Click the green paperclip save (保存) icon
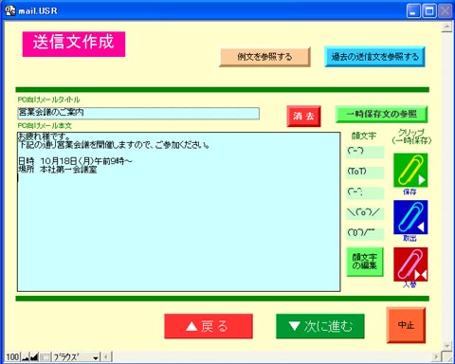 pos(410,170)
